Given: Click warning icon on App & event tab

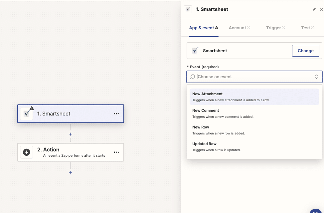Looking at the screenshot, I should point(217,28).
